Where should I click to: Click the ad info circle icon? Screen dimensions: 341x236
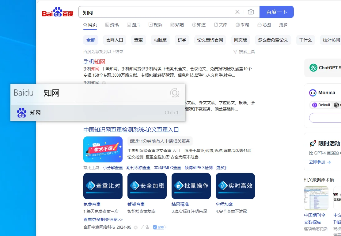point(135,227)
